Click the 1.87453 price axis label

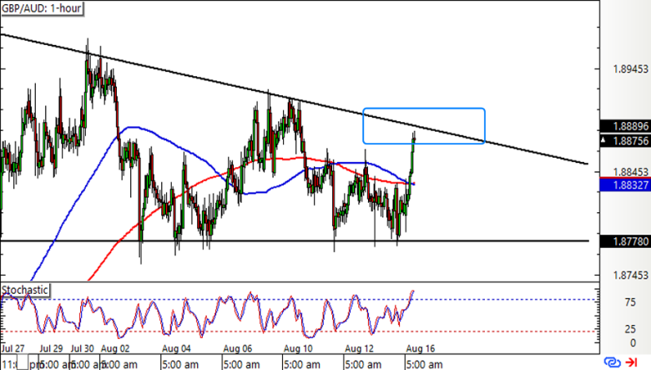(630, 275)
